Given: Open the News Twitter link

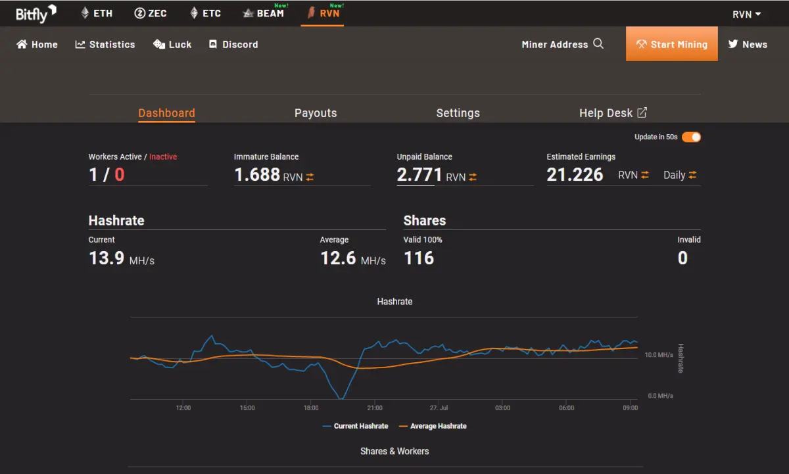Looking at the screenshot, I should click(x=748, y=45).
